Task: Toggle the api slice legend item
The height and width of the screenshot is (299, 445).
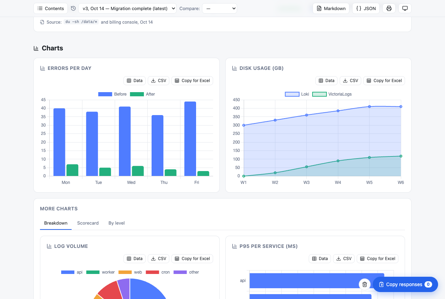Action: [x=72, y=272]
